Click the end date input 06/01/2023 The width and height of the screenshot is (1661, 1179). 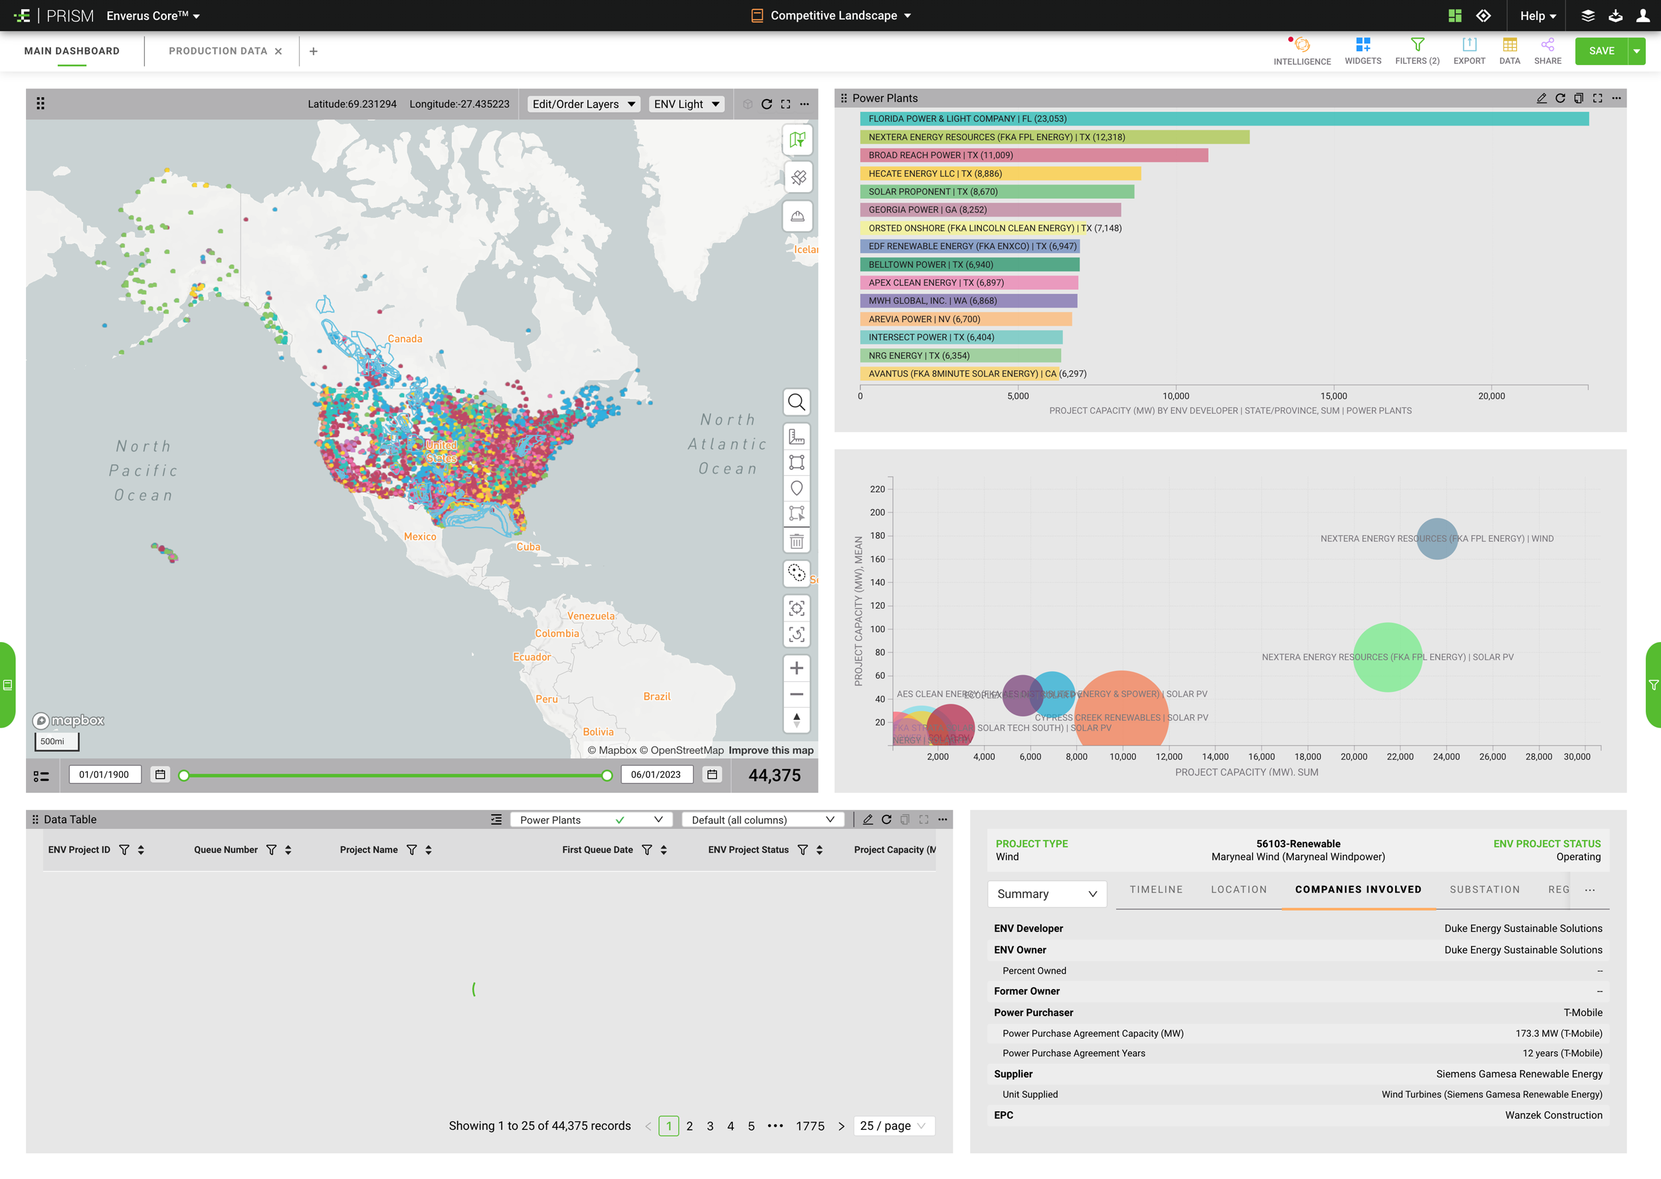[x=656, y=776]
